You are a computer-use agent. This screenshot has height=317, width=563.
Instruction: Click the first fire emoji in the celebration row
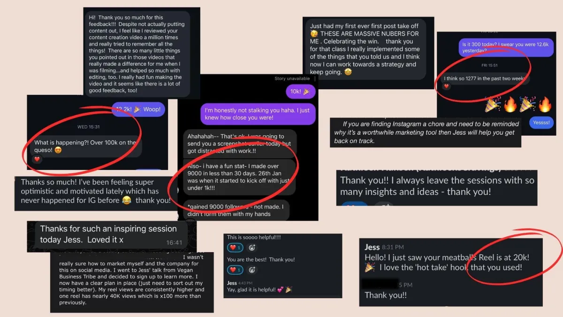tap(510, 104)
